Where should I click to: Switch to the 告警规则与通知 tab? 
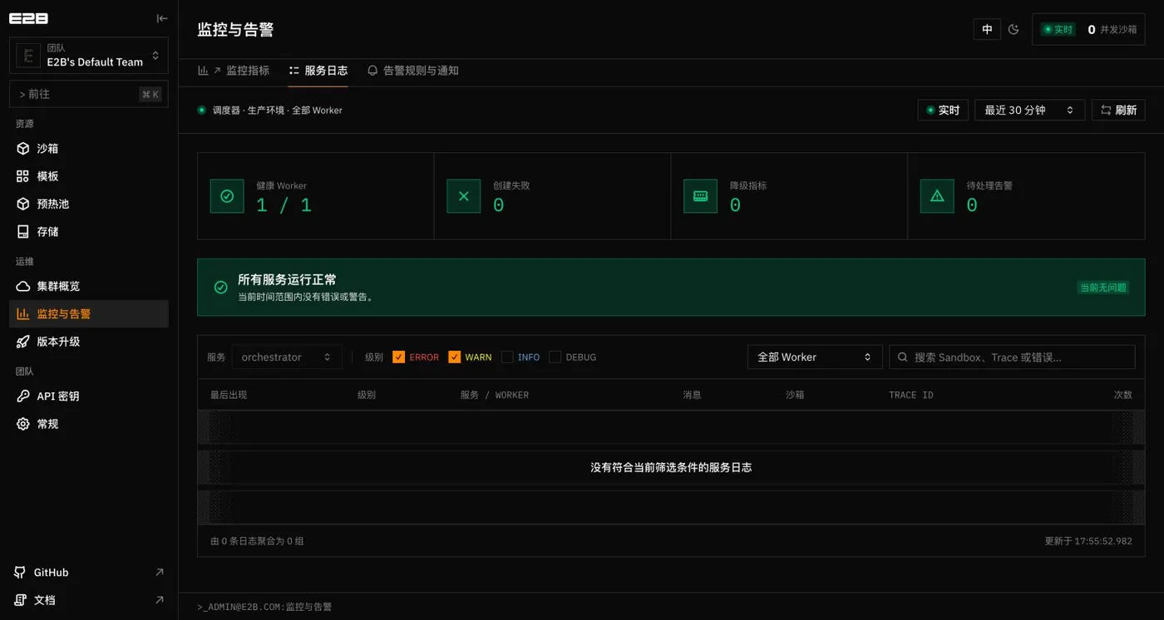(413, 71)
